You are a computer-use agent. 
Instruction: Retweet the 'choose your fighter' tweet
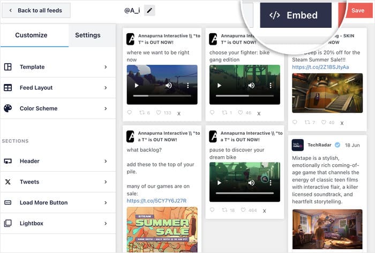click(x=224, y=112)
